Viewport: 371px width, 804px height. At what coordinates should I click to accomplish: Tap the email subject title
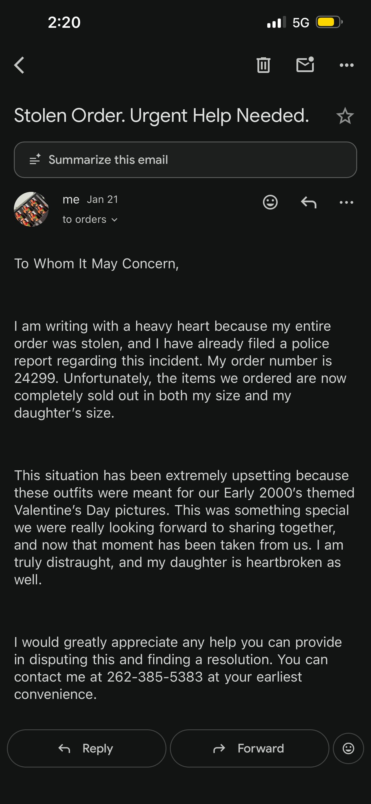pos(162,115)
